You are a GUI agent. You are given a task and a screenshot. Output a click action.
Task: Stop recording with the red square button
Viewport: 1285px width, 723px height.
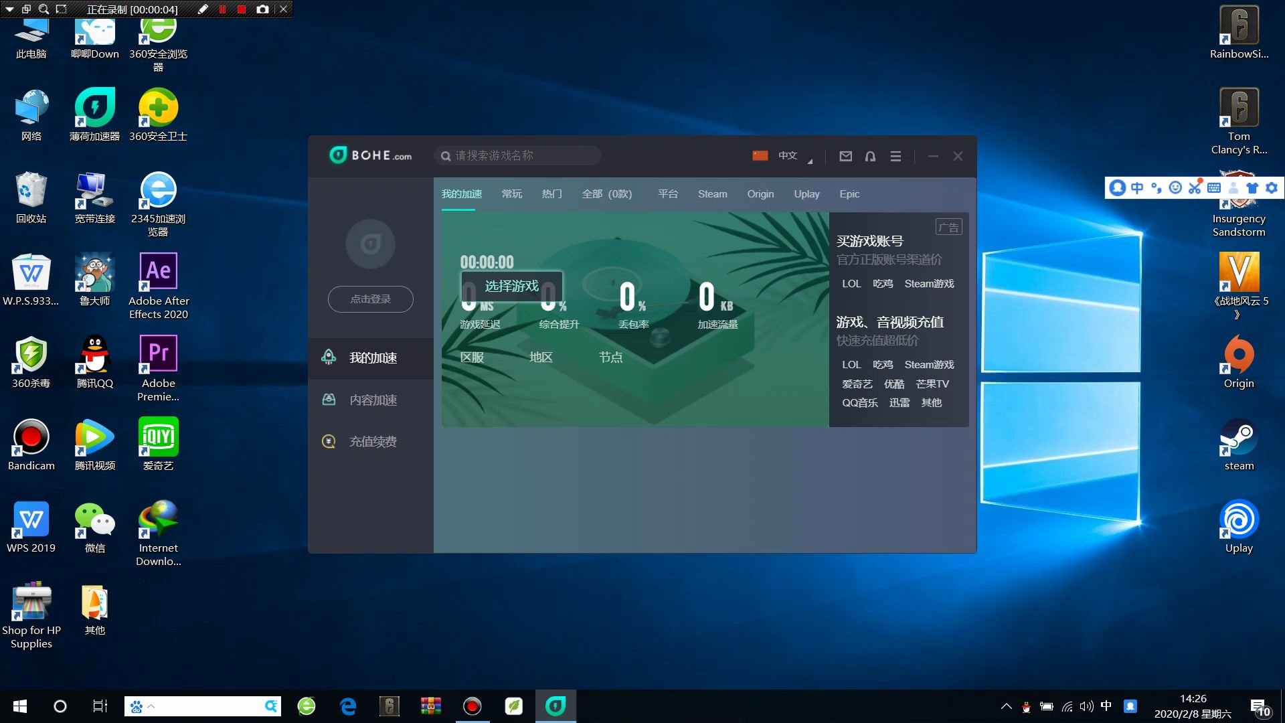tap(242, 9)
